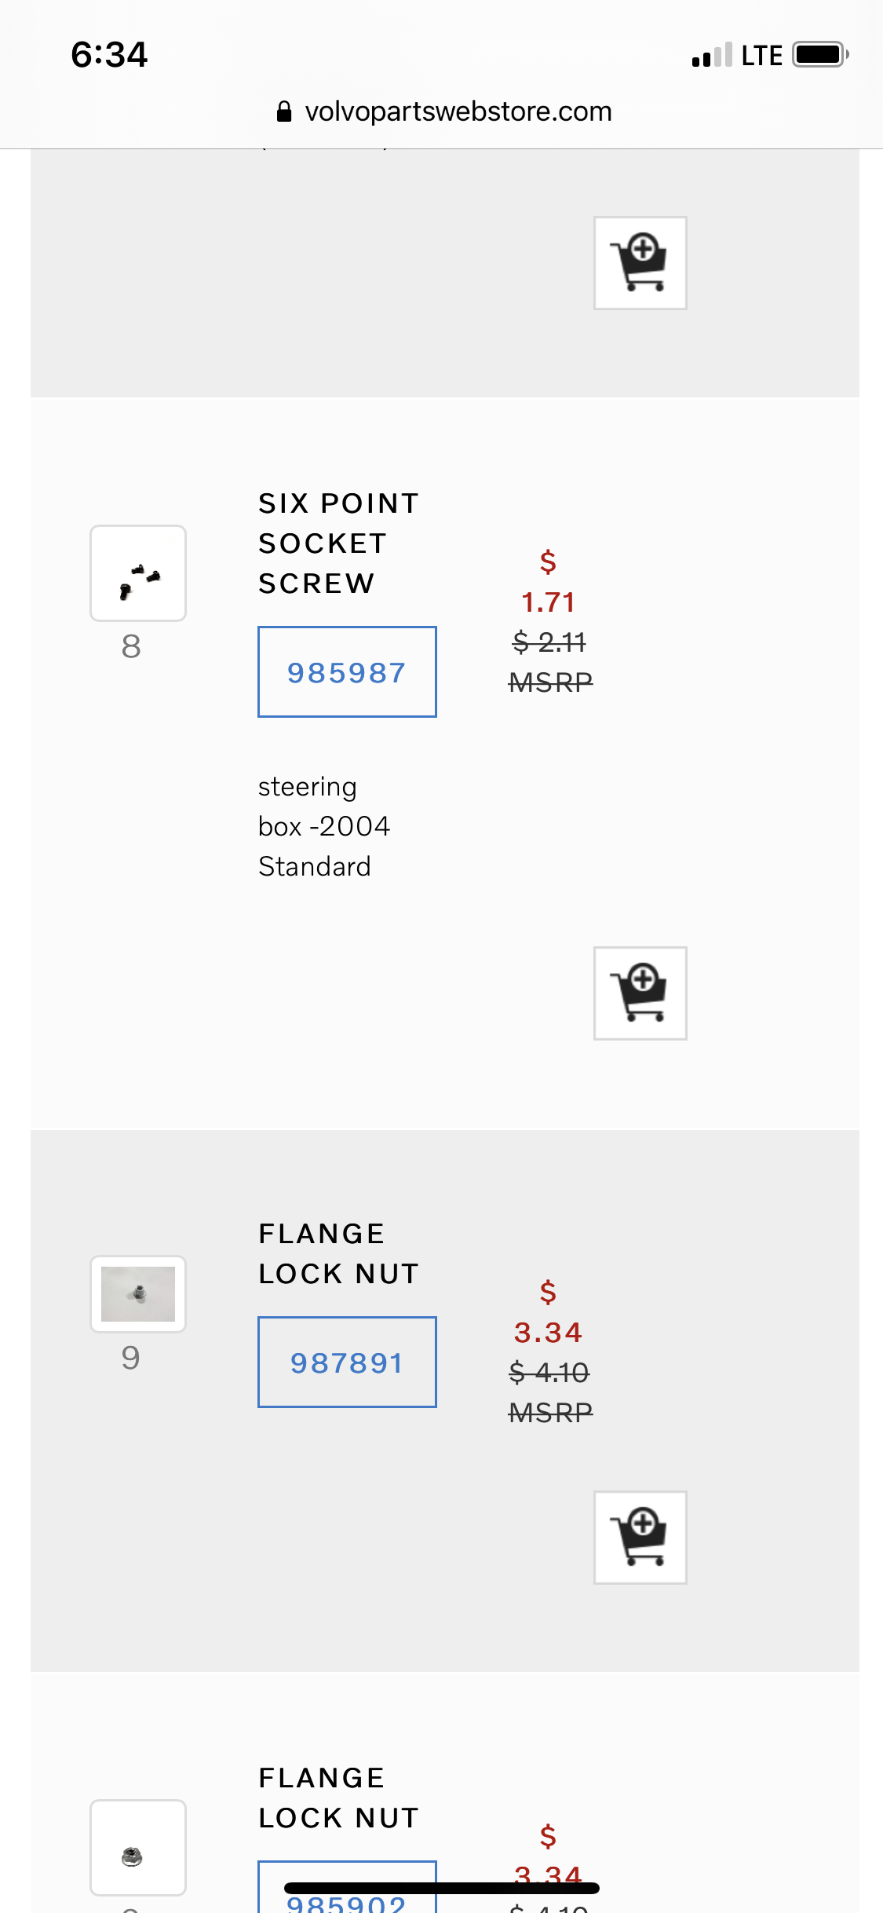The image size is (883, 1913).
Task: Tap the padlock icon in the address bar
Action: [x=284, y=112]
